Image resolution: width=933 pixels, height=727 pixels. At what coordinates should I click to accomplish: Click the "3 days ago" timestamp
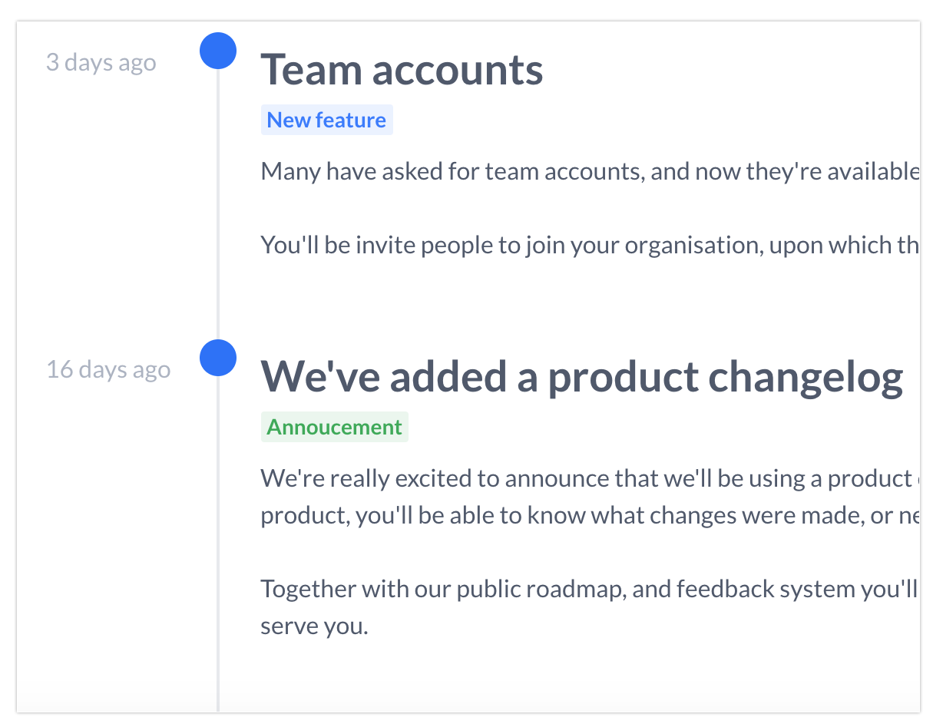pos(101,62)
